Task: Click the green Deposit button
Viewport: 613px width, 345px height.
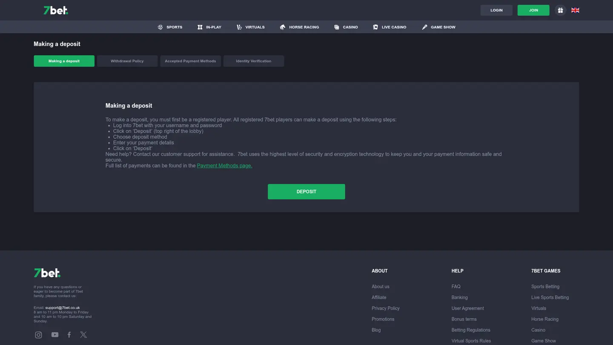Action: [x=306, y=192]
